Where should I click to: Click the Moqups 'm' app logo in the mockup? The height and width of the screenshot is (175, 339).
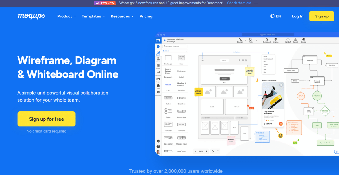pos(158,40)
